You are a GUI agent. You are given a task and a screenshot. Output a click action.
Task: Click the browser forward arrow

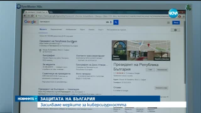pos(29,16)
